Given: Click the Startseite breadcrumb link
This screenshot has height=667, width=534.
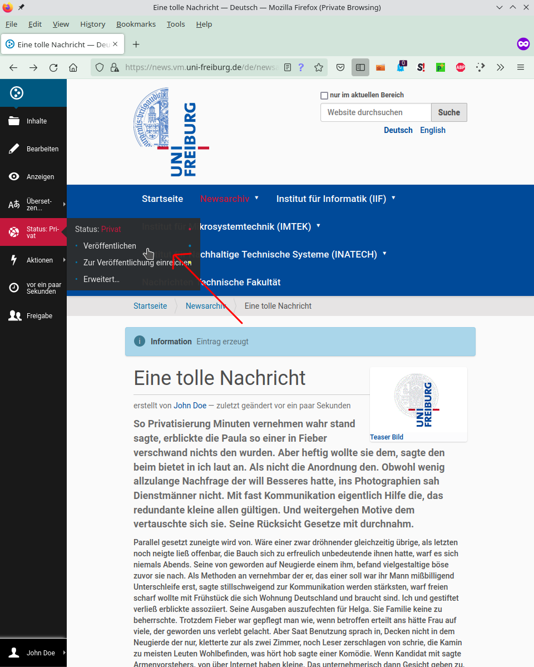Looking at the screenshot, I should click(150, 306).
